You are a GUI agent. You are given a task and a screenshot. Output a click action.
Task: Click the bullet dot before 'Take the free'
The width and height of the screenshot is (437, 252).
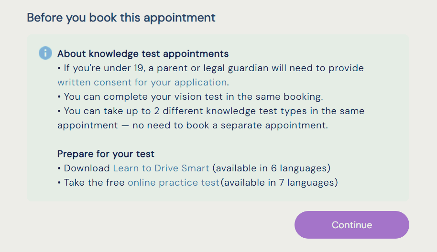[x=59, y=183]
